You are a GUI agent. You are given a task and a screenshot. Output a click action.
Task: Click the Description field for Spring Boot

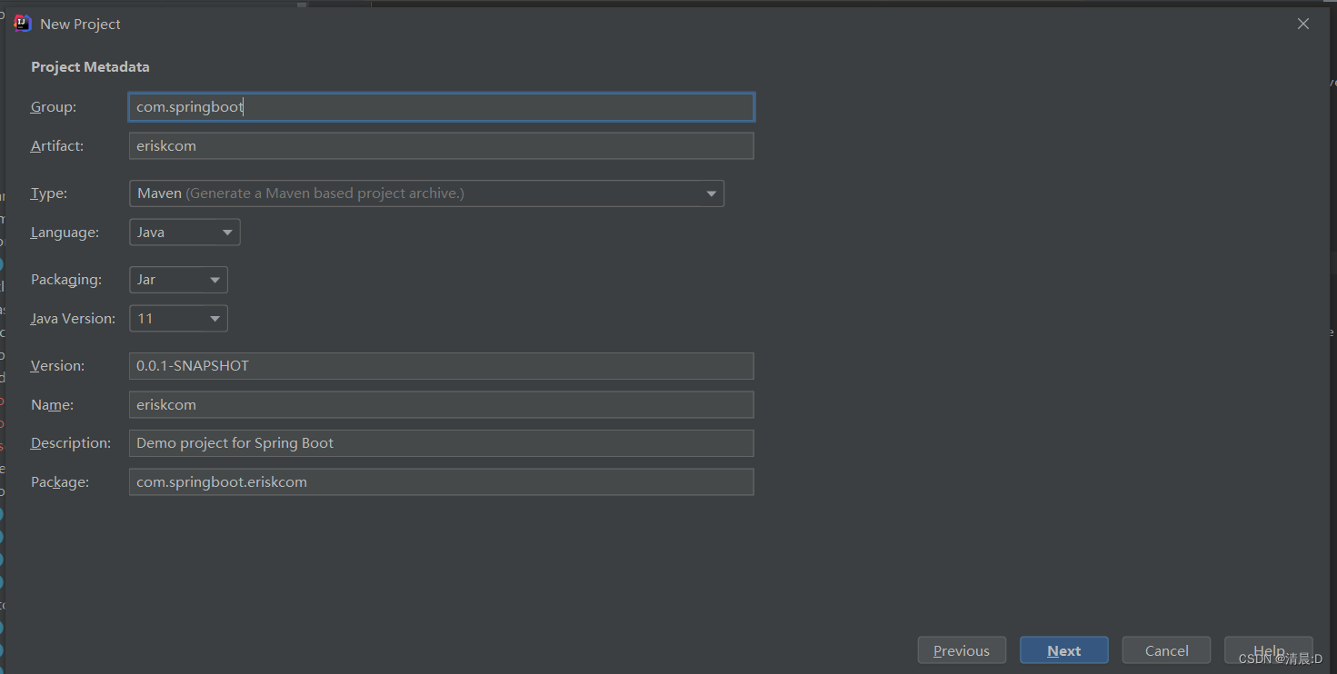click(x=441, y=442)
